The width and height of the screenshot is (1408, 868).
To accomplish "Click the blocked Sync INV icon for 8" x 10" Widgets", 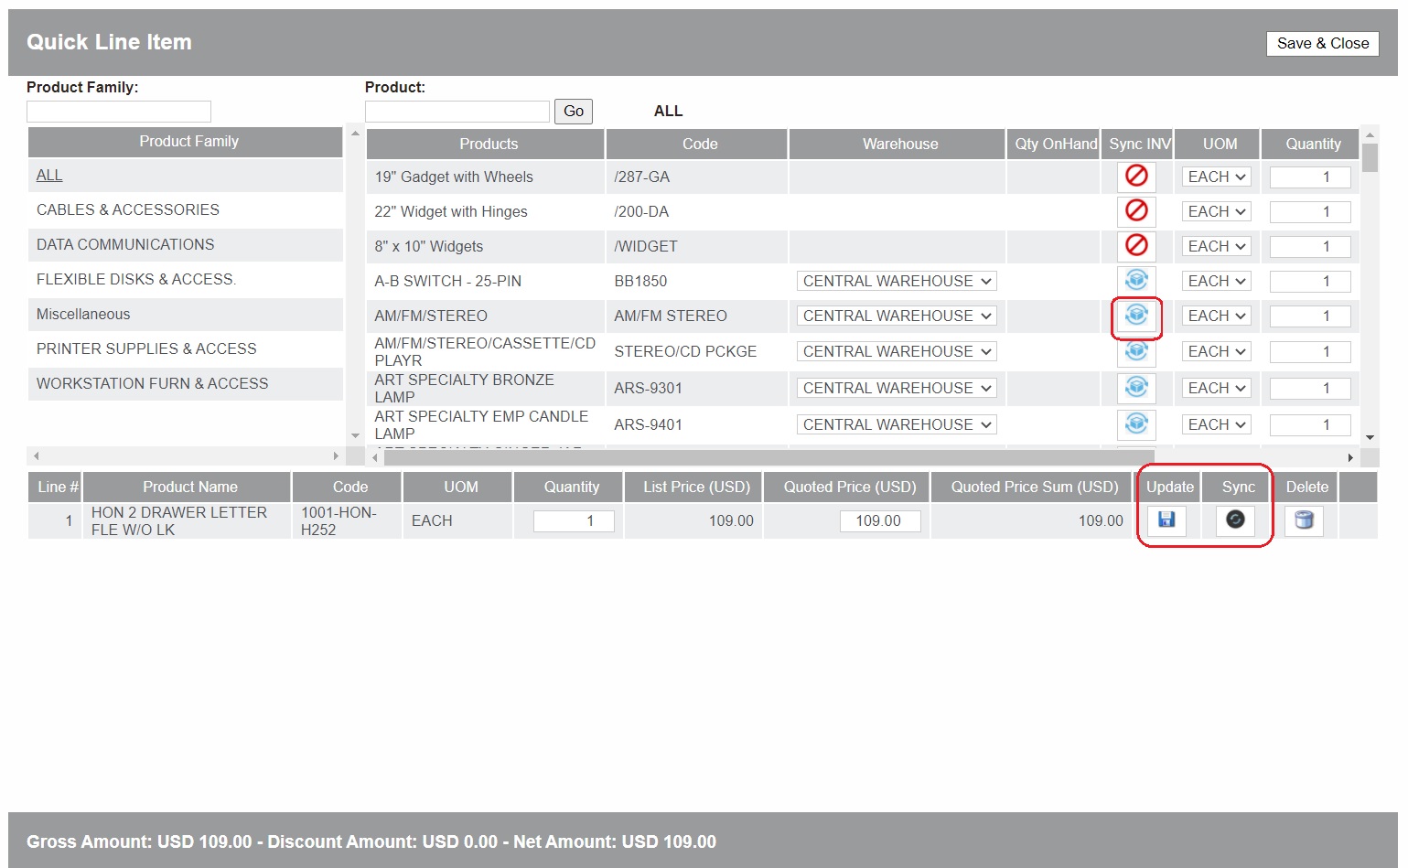I will [1136, 245].
